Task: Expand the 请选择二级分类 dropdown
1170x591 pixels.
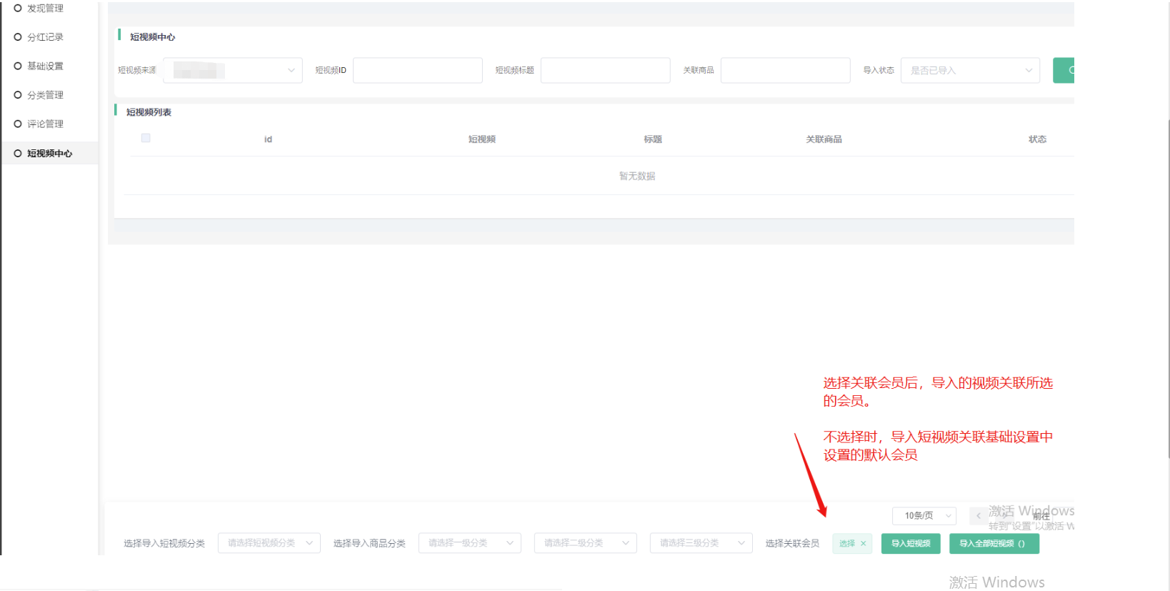Action: (x=585, y=543)
